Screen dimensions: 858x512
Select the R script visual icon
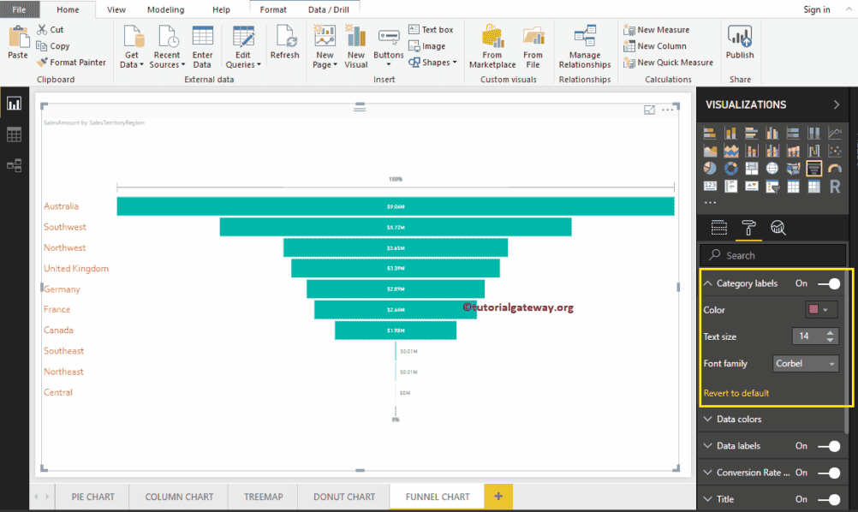(835, 186)
